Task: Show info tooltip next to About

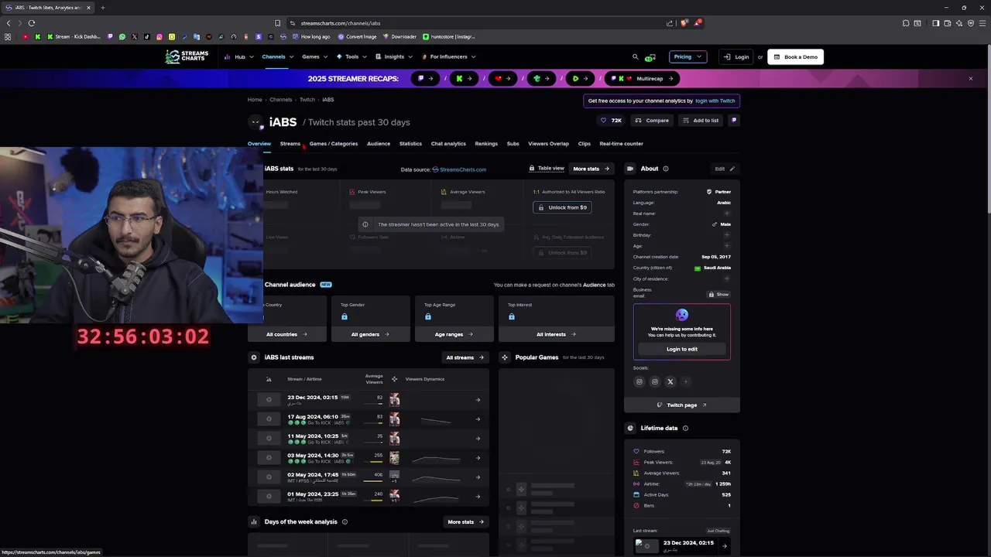Action: click(x=666, y=169)
